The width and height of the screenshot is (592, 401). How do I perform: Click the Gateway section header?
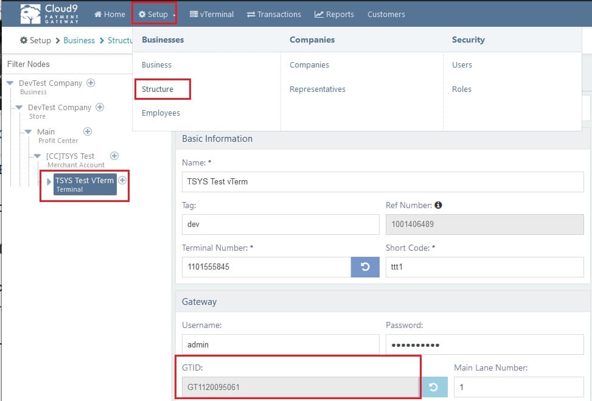coord(383,302)
